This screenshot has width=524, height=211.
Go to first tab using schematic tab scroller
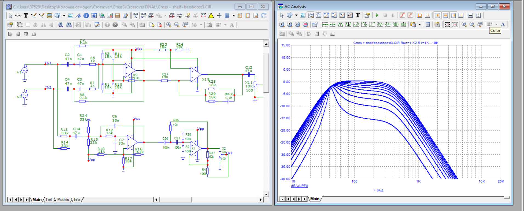coord(10,200)
